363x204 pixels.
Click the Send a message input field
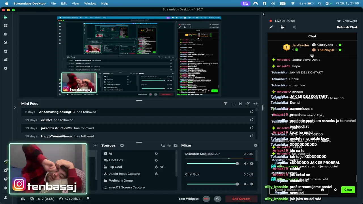(x=299, y=190)
